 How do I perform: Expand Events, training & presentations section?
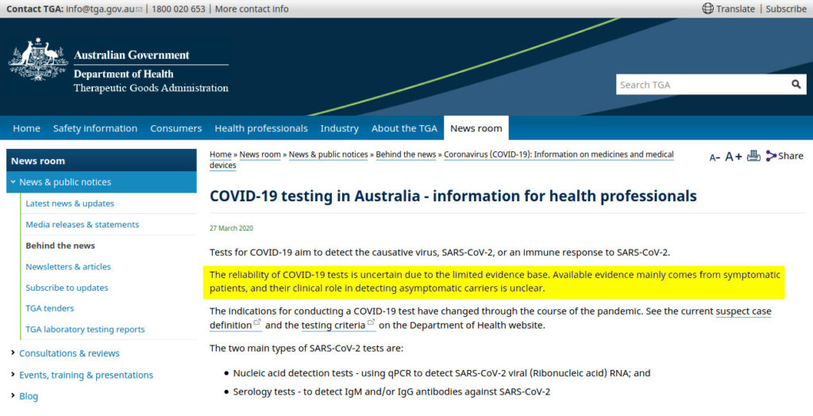pyautogui.click(x=13, y=375)
